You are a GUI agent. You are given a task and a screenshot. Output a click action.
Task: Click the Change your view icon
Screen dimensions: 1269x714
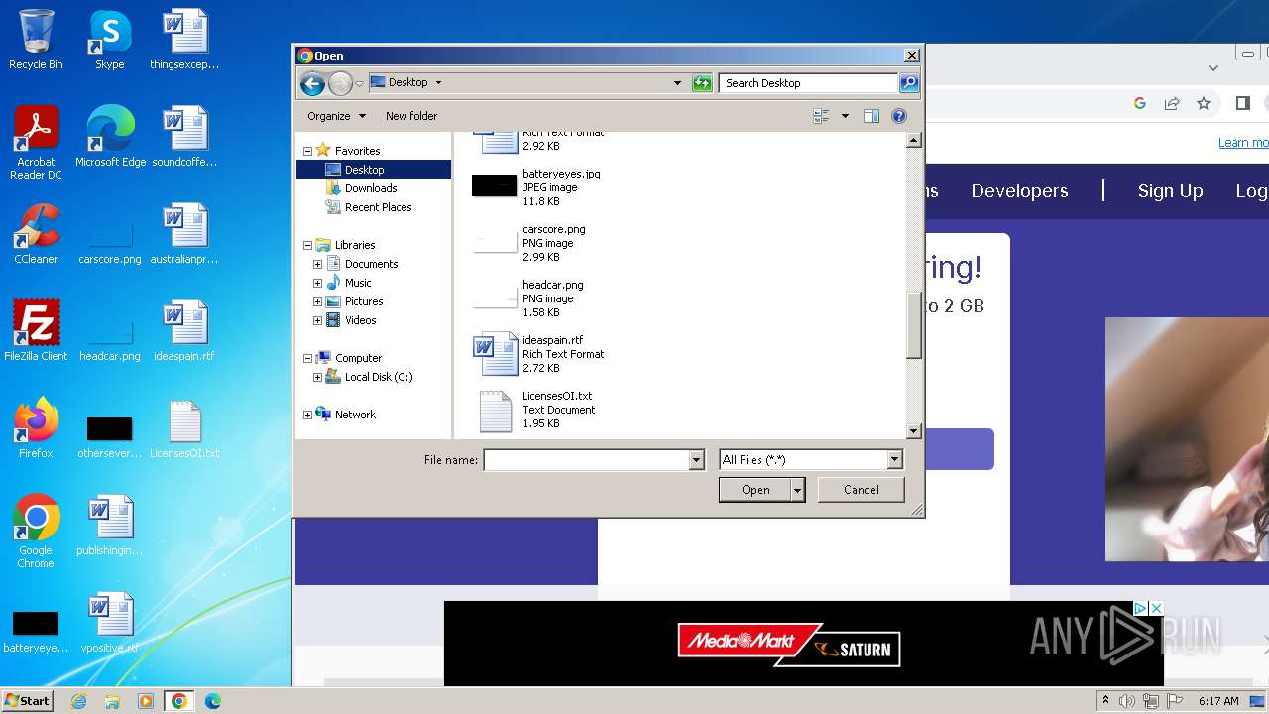coord(821,116)
